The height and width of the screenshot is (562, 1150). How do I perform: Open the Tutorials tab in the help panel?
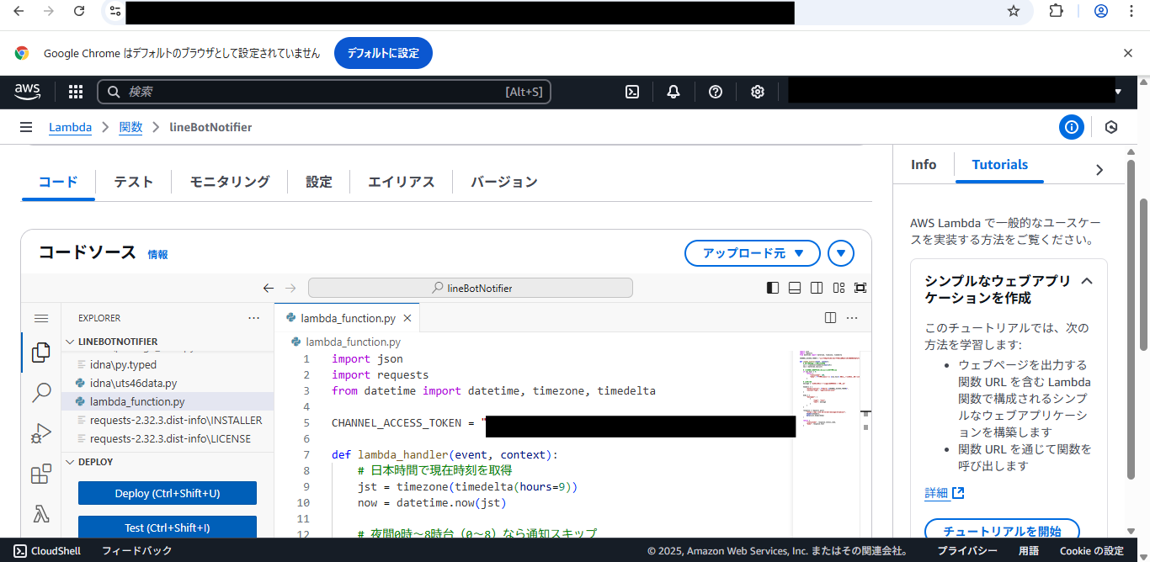click(x=1000, y=165)
